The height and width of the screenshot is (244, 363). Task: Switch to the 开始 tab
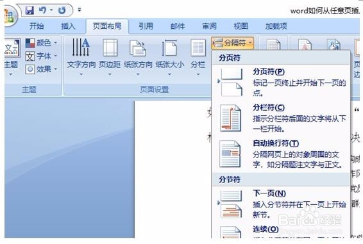(37, 26)
